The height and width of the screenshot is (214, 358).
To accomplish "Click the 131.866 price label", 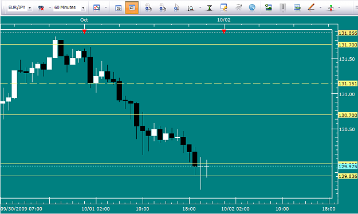I will 348,33.
